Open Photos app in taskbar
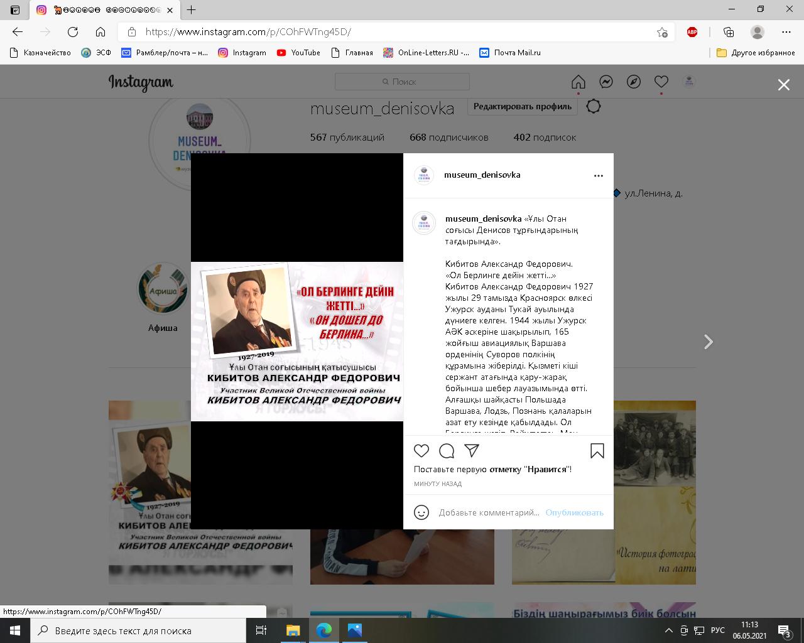Image resolution: width=804 pixels, height=643 pixels. pyautogui.click(x=354, y=630)
